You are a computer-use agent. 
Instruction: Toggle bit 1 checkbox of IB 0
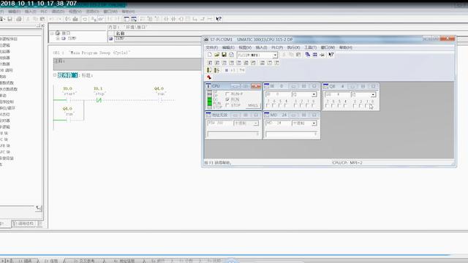click(307, 105)
